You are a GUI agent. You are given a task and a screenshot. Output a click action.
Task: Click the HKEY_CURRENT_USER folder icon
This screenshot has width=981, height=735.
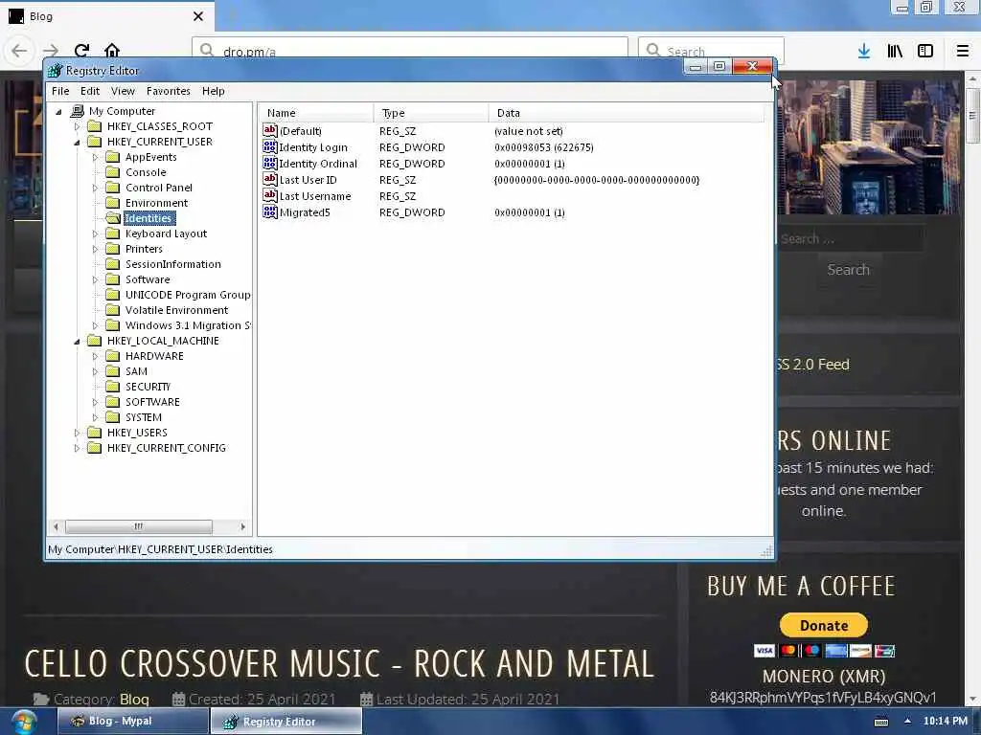tap(95, 142)
